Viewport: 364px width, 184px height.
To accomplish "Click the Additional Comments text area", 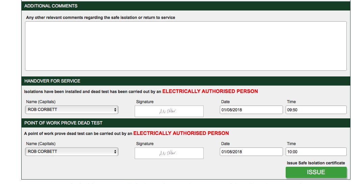I will (x=186, y=46).
